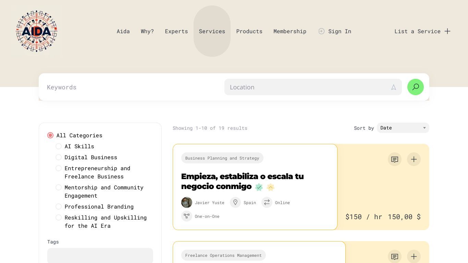Screen dimensions: 468x263
Task: Select Mentorship and Community Engagement category
Action: tap(59, 187)
